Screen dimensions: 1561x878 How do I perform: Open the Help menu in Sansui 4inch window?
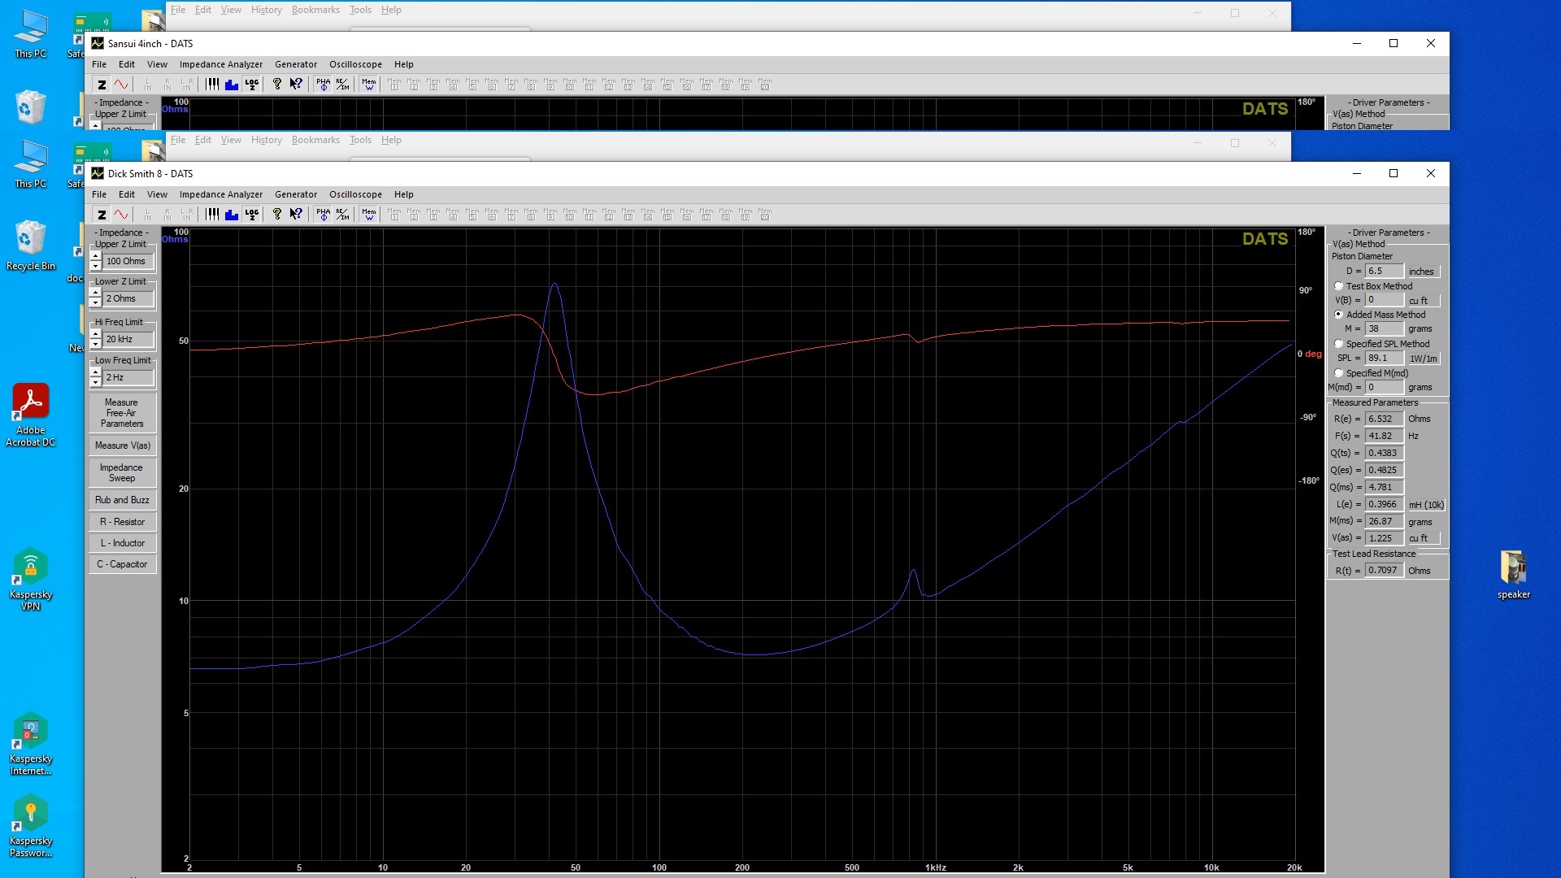click(x=404, y=64)
